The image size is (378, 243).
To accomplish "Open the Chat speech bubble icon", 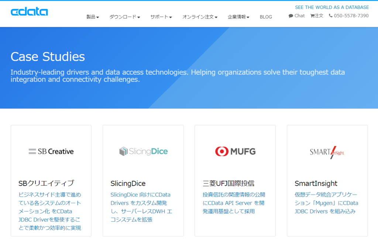I will [x=291, y=16].
